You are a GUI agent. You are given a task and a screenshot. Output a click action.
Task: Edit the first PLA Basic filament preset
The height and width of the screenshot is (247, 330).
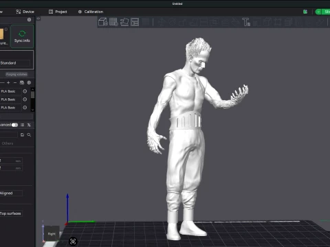[25, 91]
